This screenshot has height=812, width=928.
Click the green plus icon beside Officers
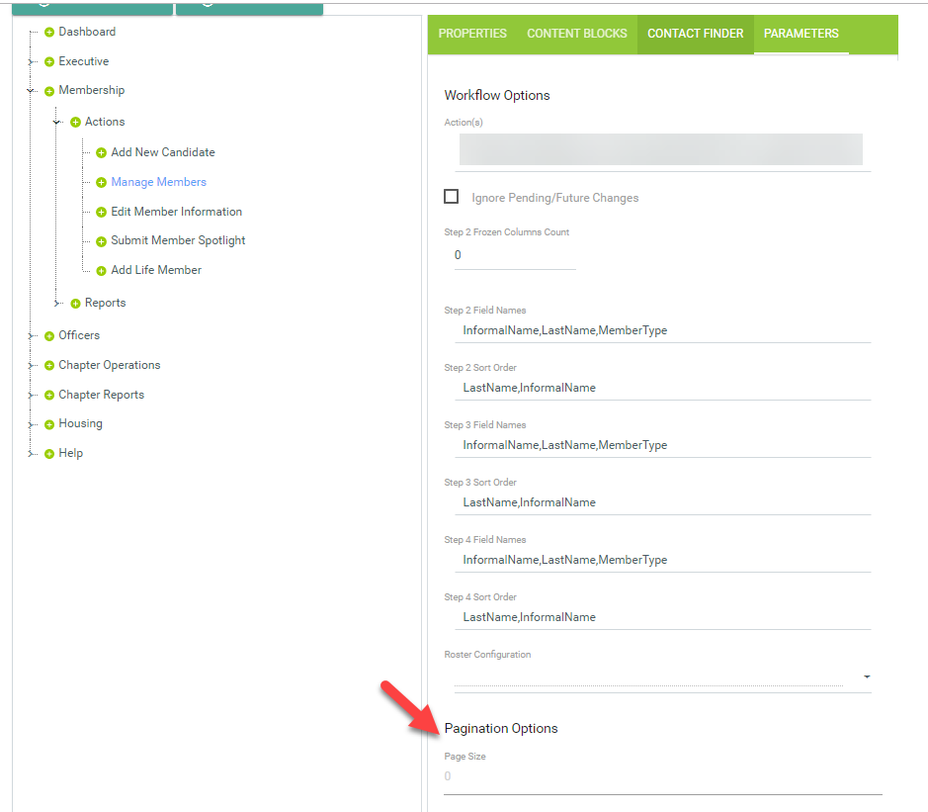point(49,336)
